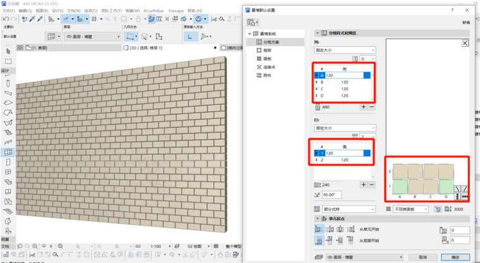
Task: Open the 连接点 (Junction) settings page
Action: click(x=266, y=67)
